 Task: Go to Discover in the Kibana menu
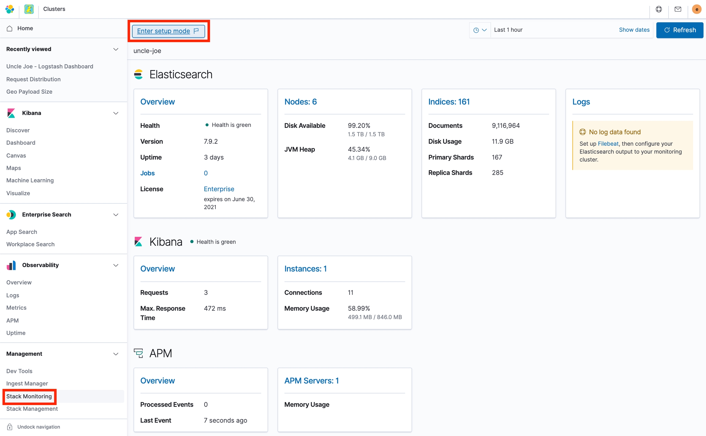pos(18,130)
